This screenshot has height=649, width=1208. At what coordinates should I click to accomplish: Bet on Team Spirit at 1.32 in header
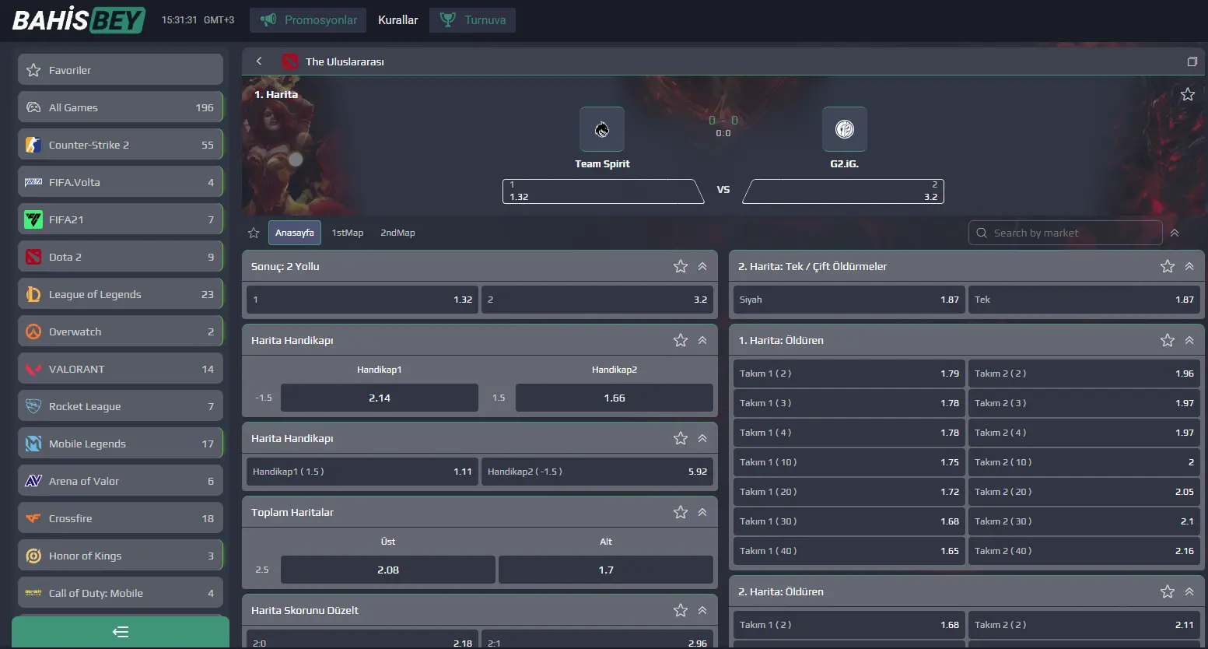click(603, 191)
